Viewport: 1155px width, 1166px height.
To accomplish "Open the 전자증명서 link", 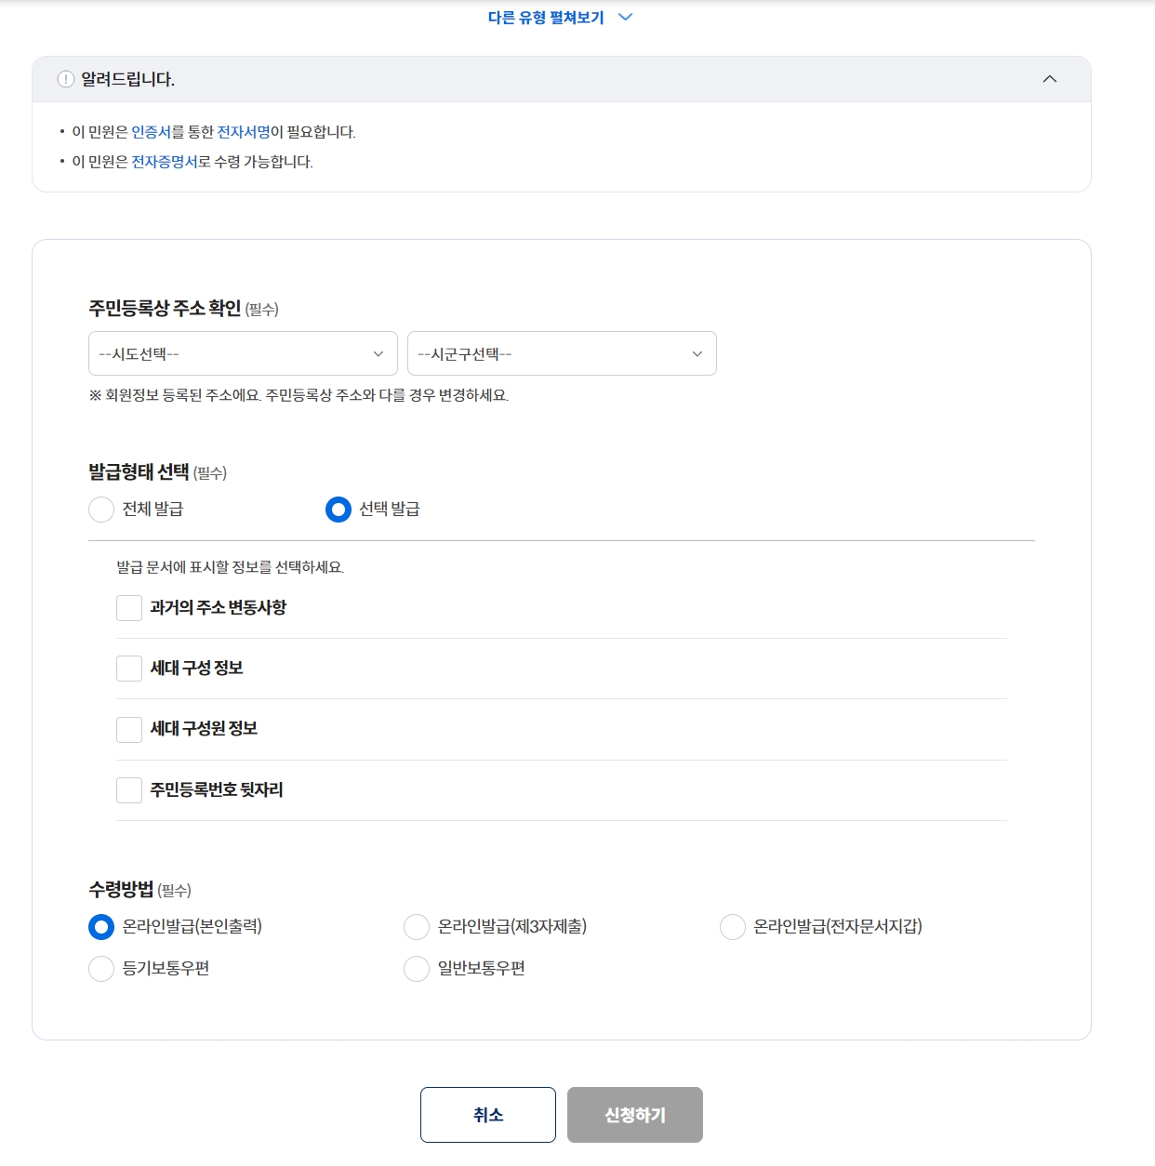I will point(165,162).
